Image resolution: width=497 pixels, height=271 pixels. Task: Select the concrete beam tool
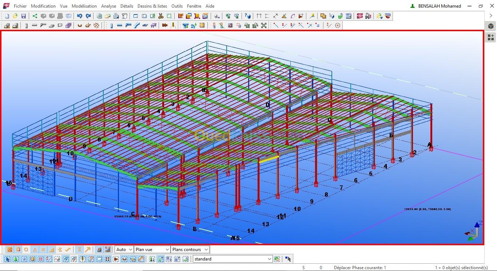tap(34, 25)
